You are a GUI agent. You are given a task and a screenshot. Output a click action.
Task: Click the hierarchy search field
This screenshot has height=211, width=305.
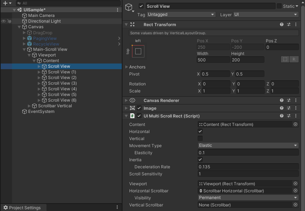tap(68, 3)
